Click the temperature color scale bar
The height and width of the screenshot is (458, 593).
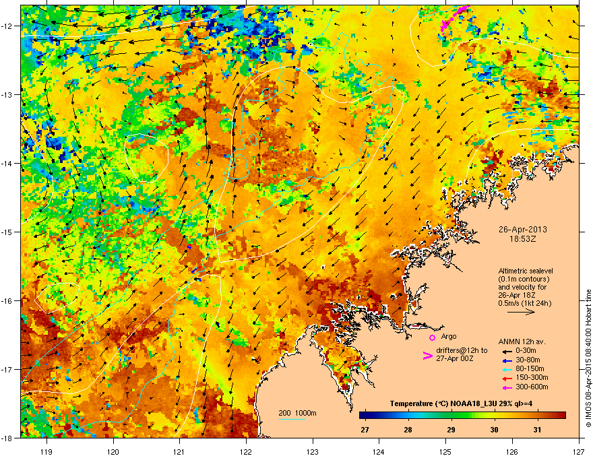click(x=462, y=415)
